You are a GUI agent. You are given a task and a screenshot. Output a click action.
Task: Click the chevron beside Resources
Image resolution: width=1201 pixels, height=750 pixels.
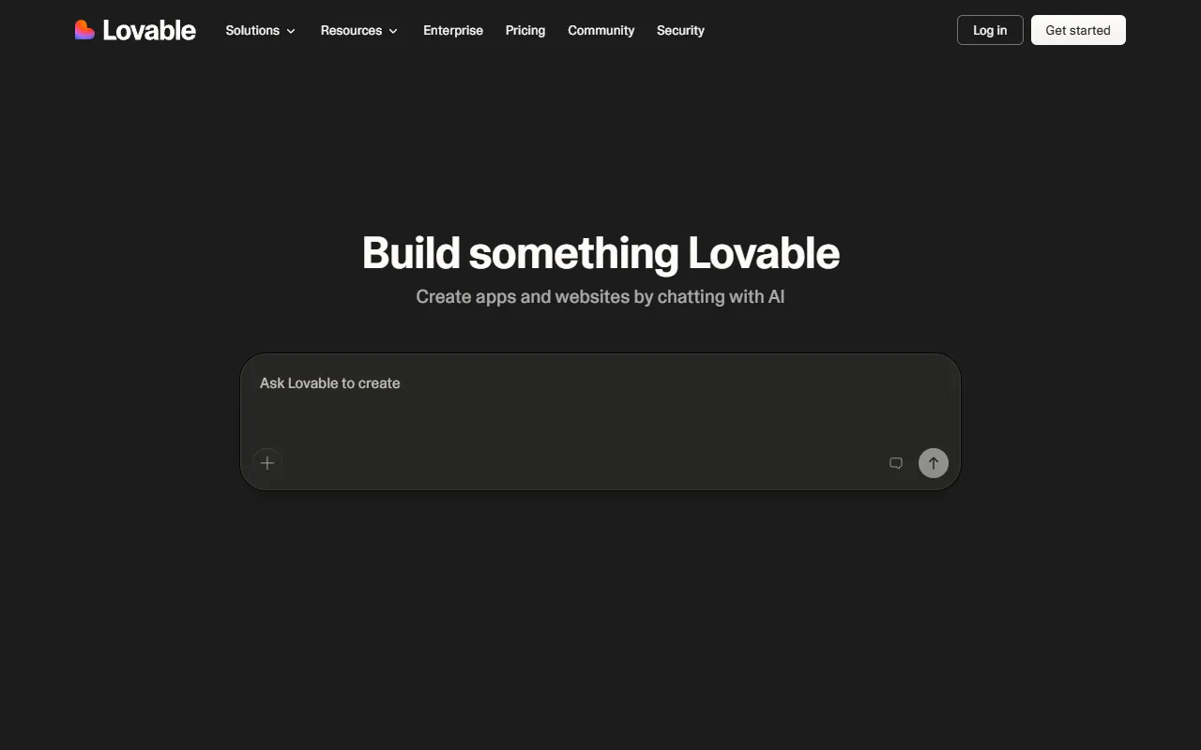point(393,31)
